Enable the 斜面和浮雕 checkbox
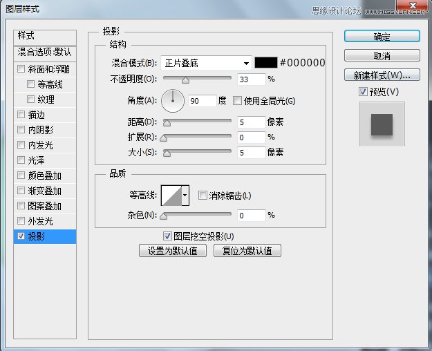432x351 pixels. [21, 68]
